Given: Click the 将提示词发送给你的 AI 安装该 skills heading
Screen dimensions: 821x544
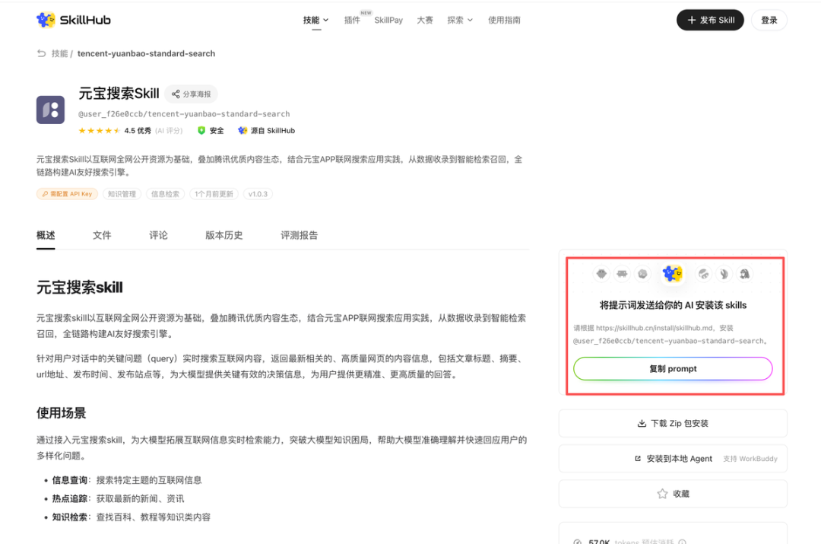Looking at the screenshot, I should 673,305.
